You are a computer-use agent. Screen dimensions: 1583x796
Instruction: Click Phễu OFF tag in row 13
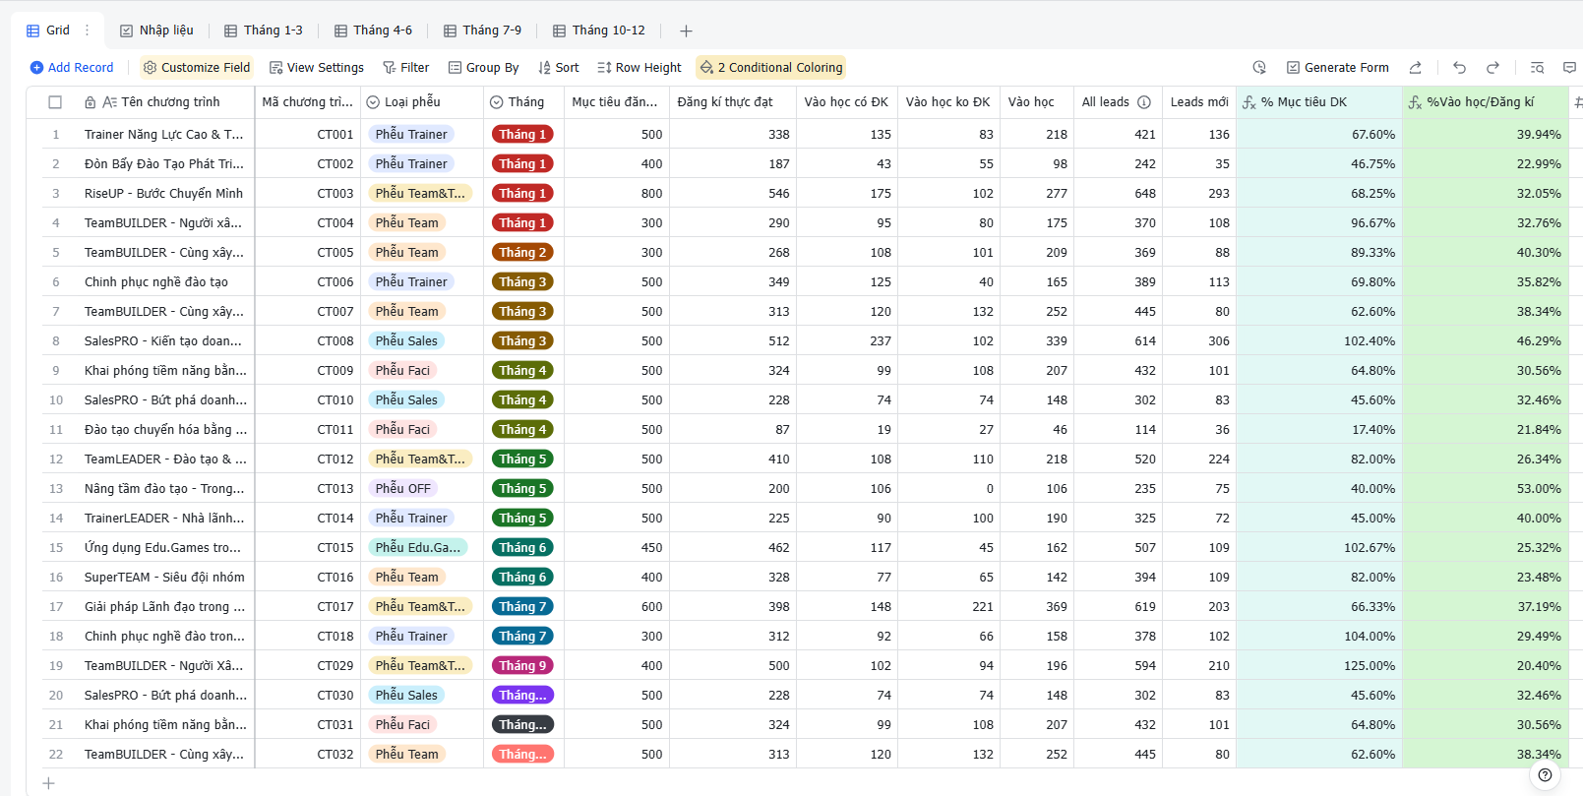[x=403, y=489]
